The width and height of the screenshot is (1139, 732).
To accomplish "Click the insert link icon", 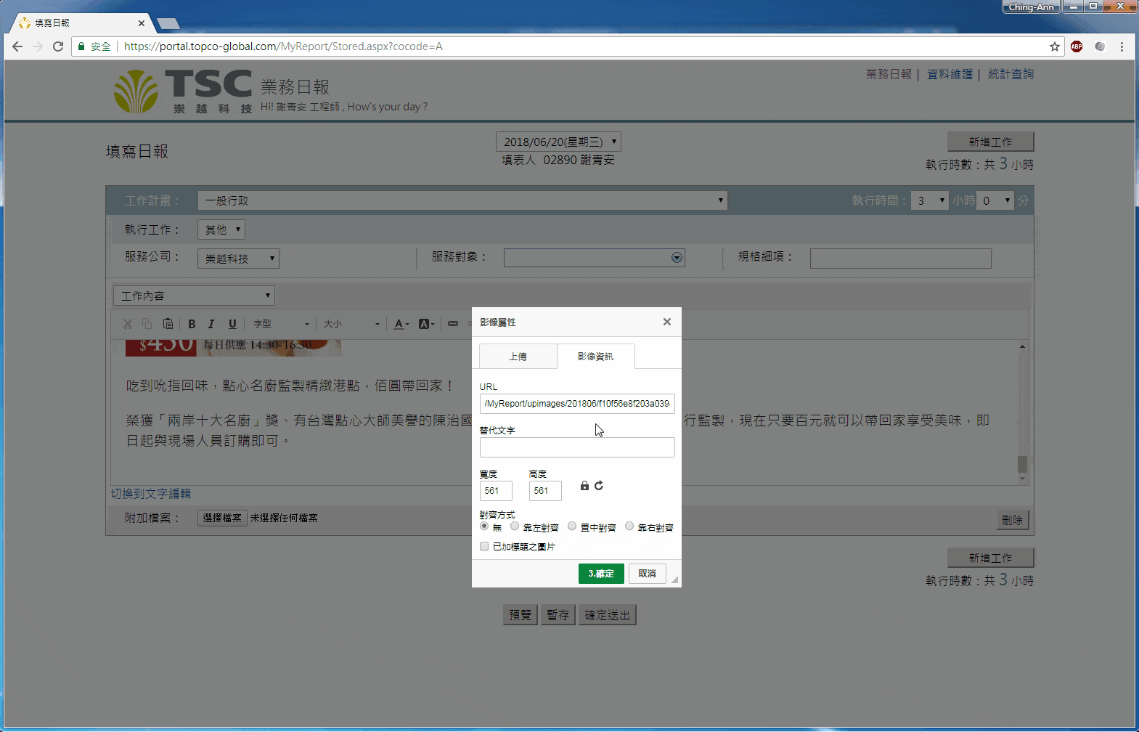I will pos(453,324).
